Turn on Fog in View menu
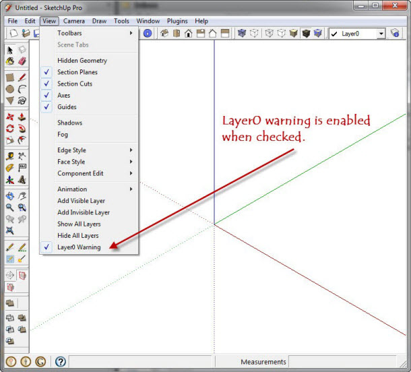Viewport: 411px width, 372px height. point(89,135)
